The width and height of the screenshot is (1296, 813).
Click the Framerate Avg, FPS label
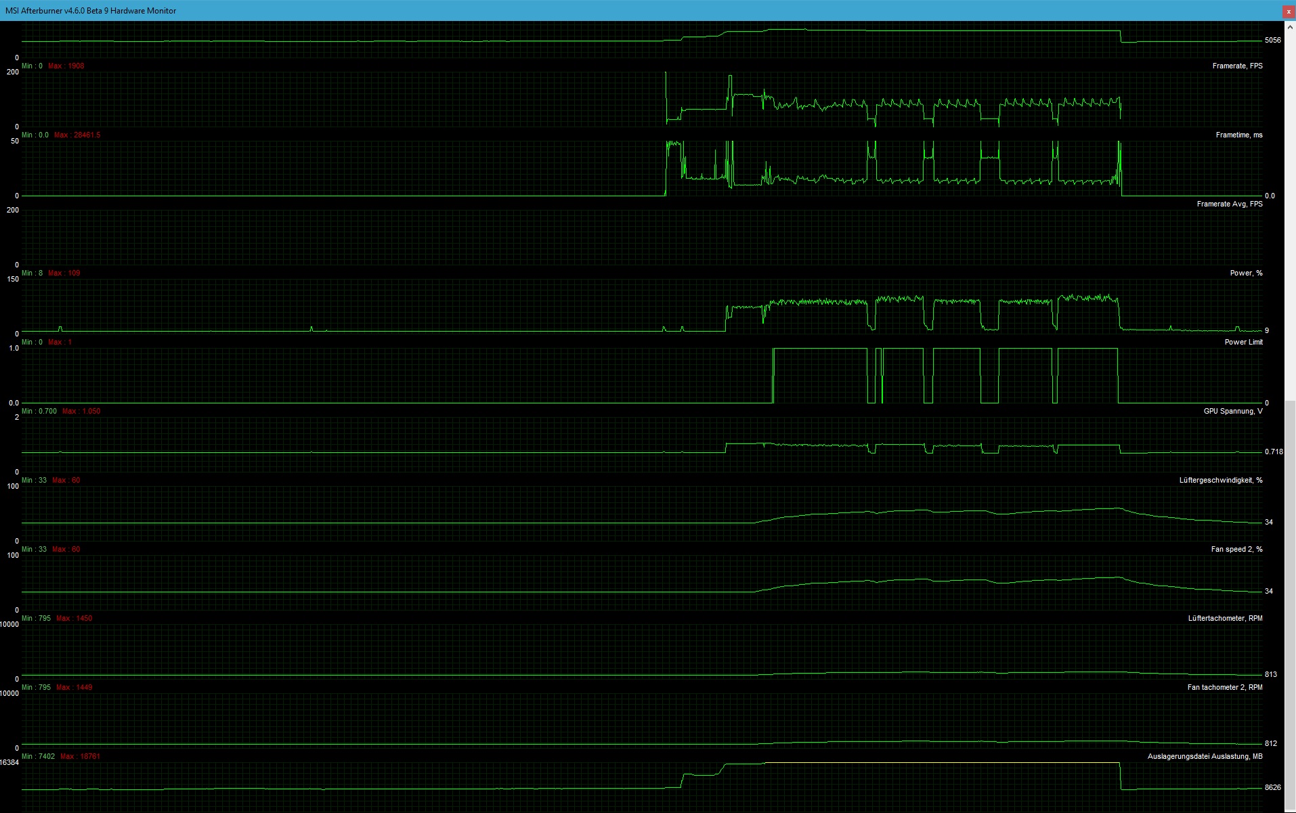(1230, 204)
